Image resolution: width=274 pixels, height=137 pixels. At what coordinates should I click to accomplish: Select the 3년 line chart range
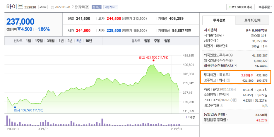(70, 41)
